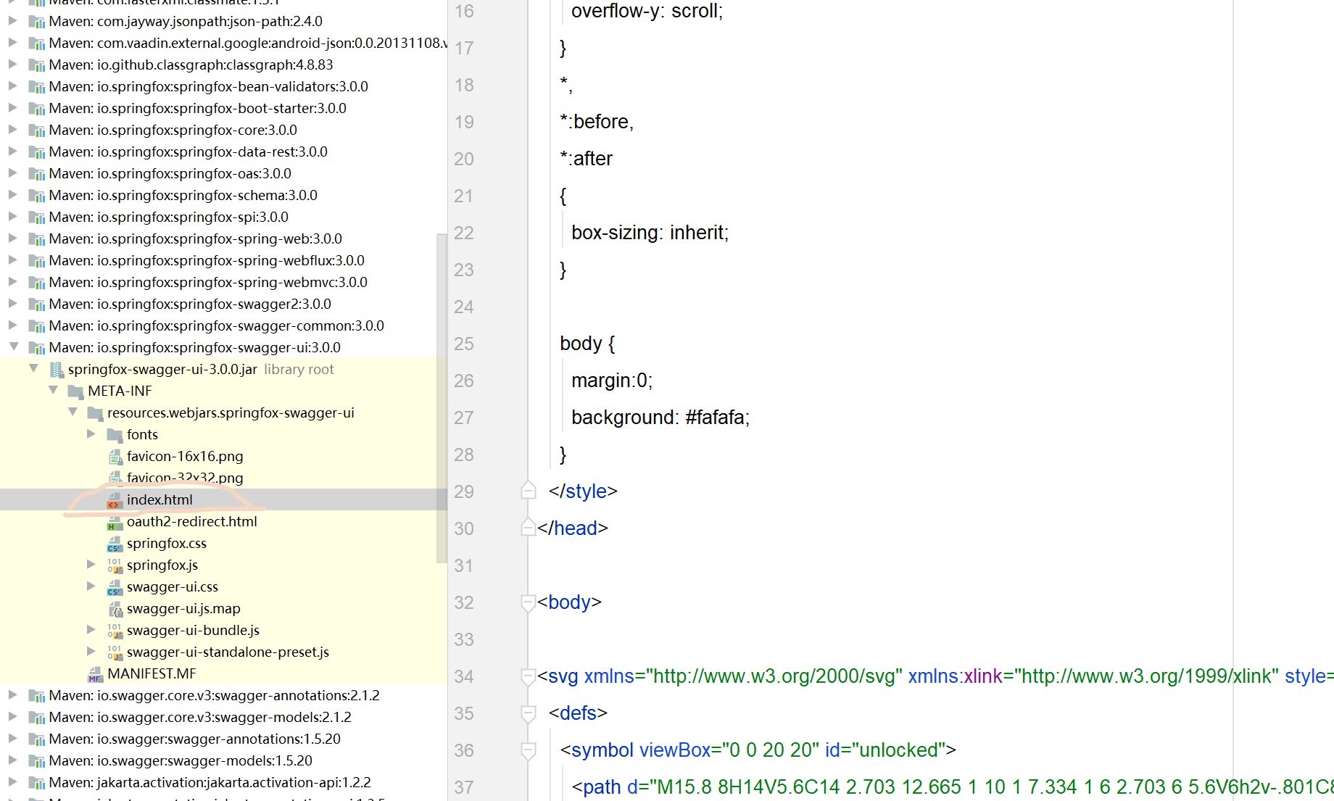Viewport: 1334px width, 801px height.
Task: Click the springfox-swagger-ui-3.0.0.jar archive icon
Action: [x=56, y=370]
